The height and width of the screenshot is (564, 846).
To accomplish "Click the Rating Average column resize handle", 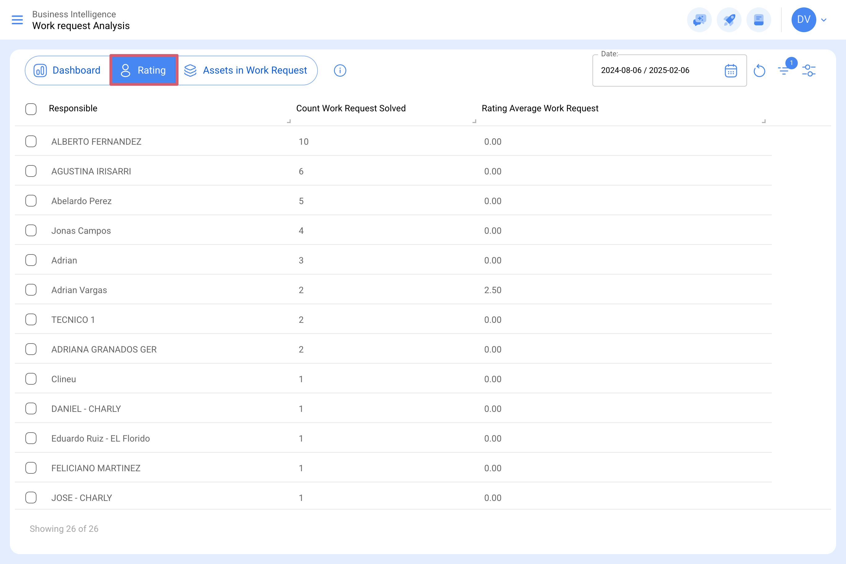I will point(763,121).
